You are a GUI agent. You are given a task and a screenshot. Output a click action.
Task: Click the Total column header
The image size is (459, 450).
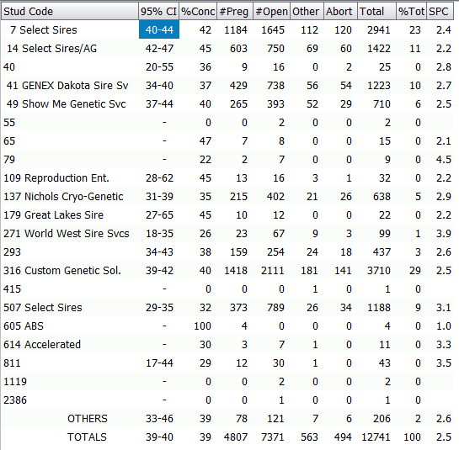[376, 12]
